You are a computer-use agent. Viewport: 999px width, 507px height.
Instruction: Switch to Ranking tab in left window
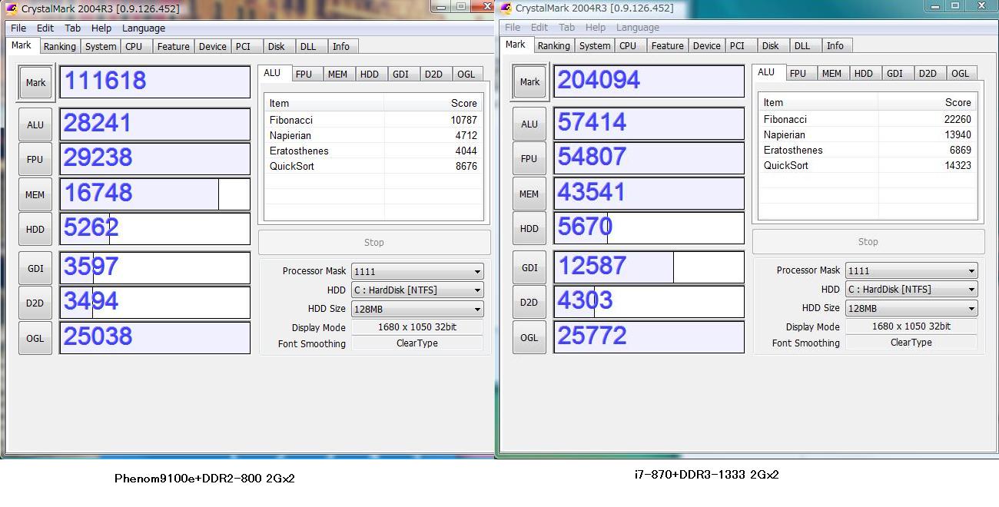click(x=59, y=46)
